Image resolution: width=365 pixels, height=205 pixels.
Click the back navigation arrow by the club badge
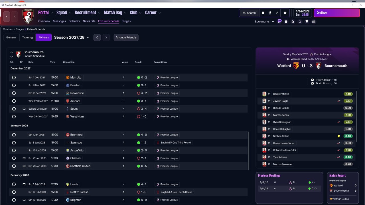click(7, 17)
